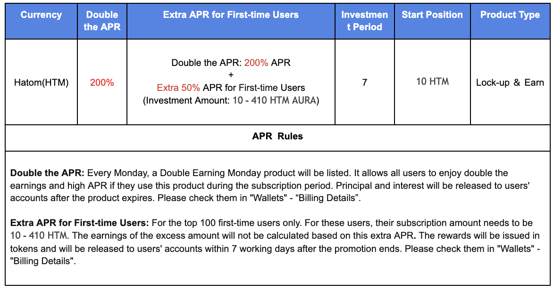Select the Investment Period column header
The height and width of the screenshot is (291, 554).
pos(364,21)
